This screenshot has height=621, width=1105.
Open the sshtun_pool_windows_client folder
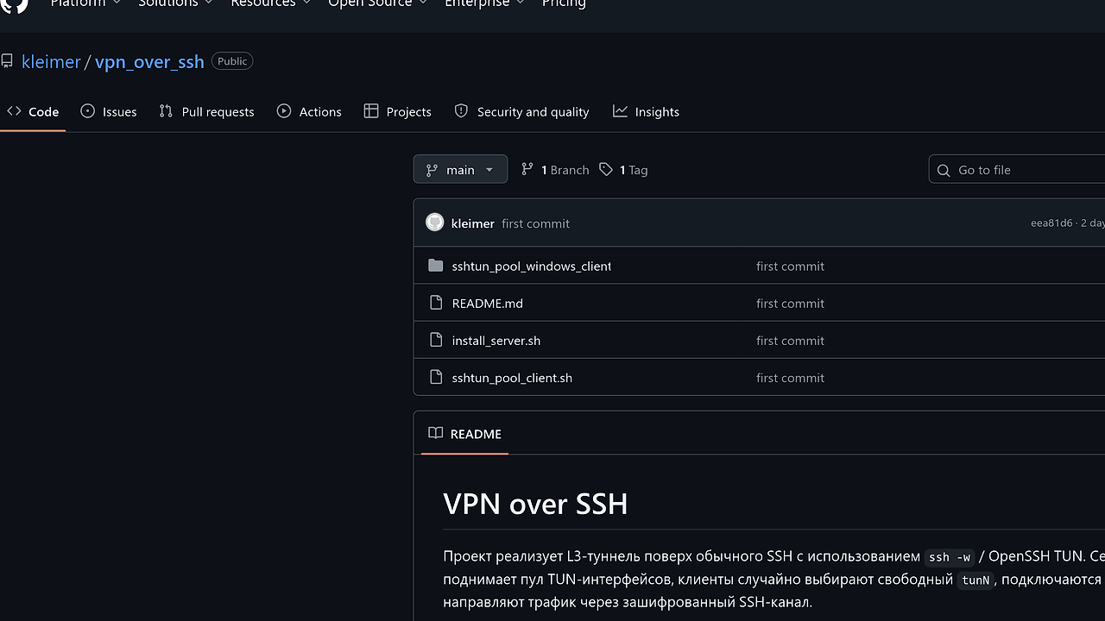coord(531,267)
